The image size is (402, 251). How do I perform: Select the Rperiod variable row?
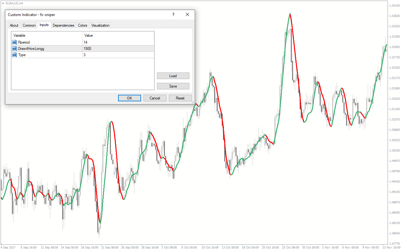point(83,42)
